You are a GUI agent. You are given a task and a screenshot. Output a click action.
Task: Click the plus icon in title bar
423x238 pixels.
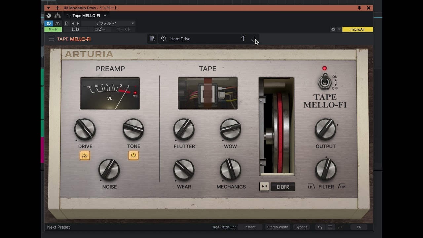(x=57, y=8)
